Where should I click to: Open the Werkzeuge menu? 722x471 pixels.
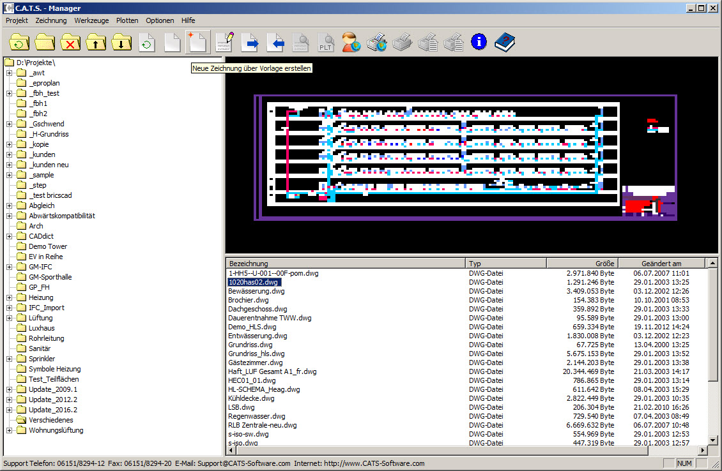[92, 20]
